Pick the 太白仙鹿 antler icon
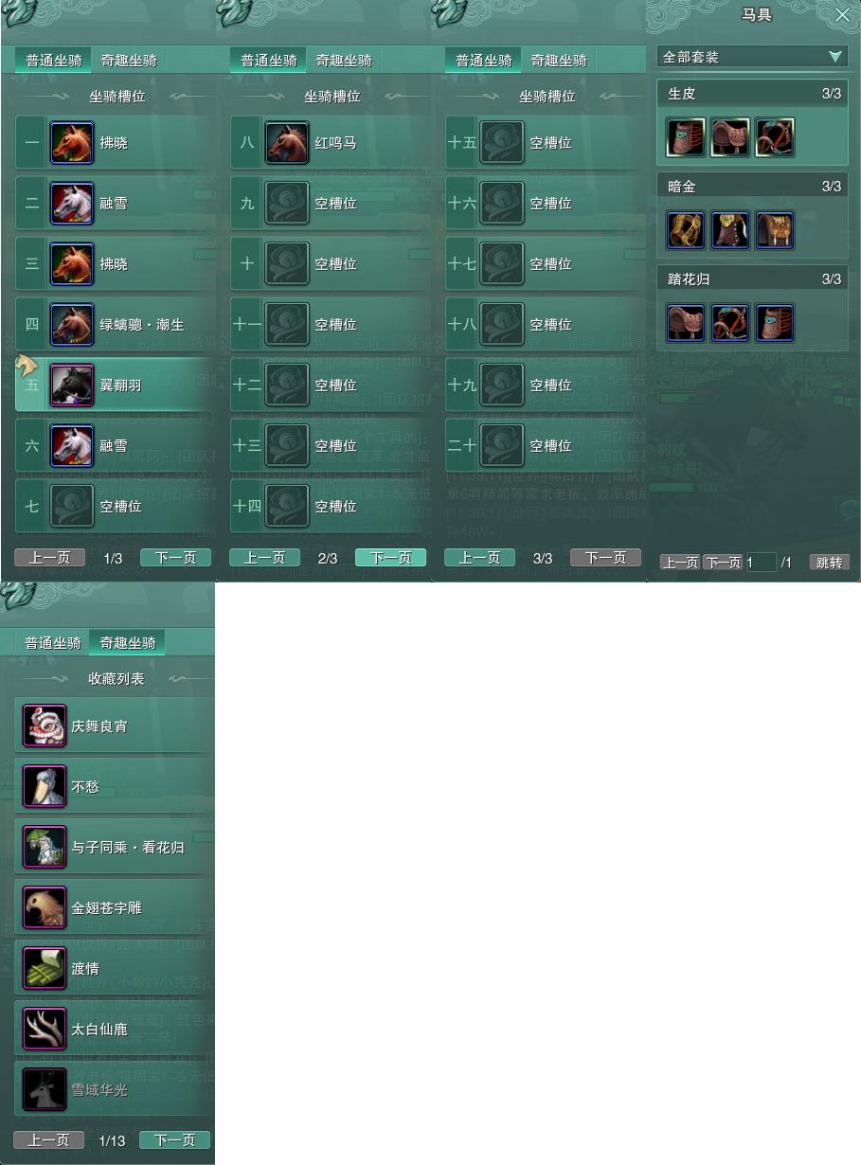861x1165 pixels. 45,1030
